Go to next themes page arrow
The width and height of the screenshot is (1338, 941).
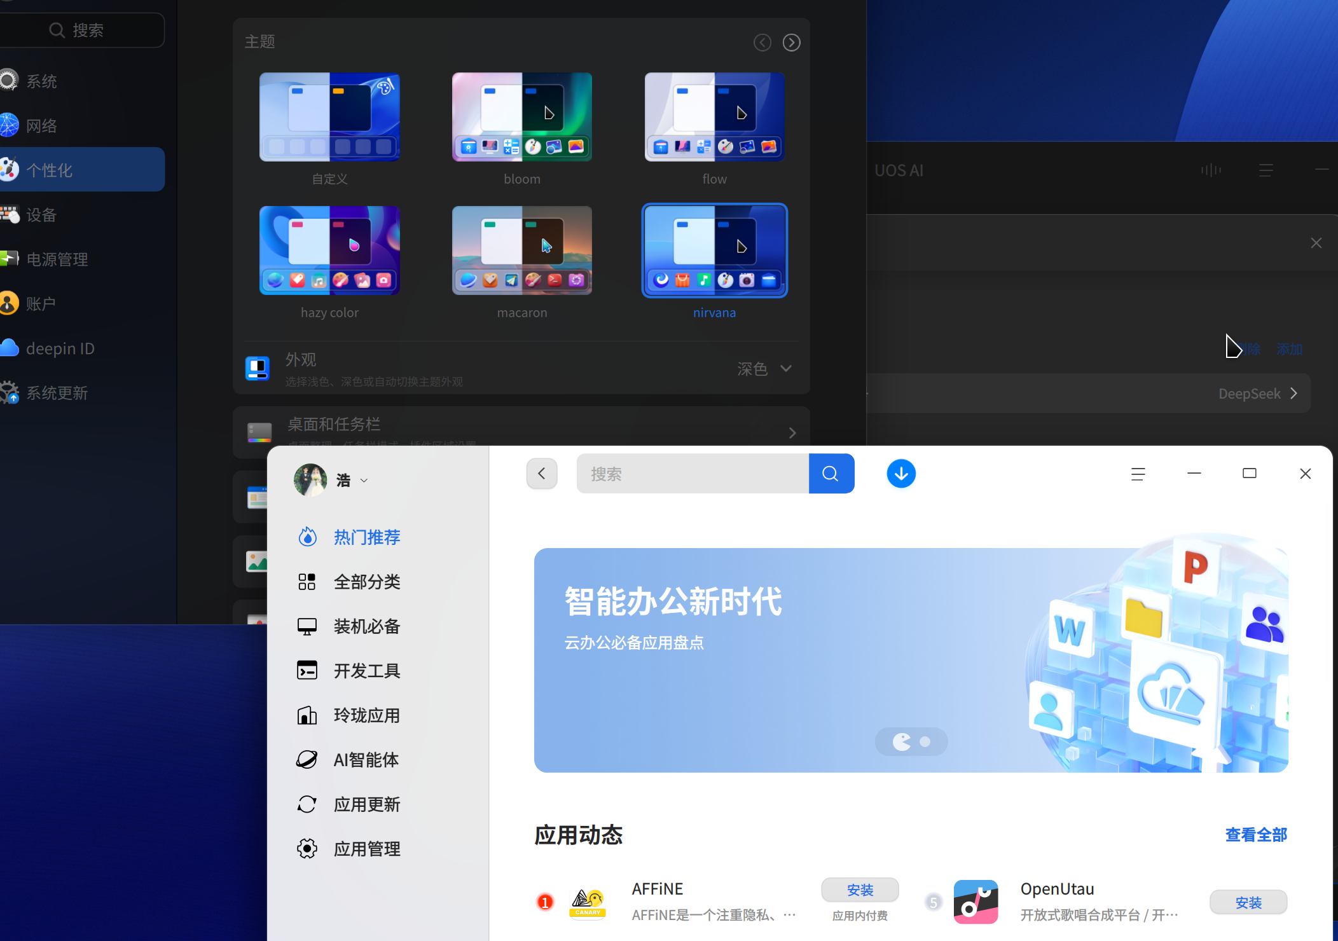(791, 43)
